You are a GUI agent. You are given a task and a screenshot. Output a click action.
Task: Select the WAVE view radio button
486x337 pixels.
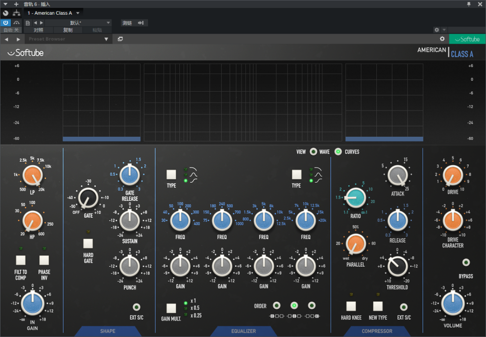tap(313, 151)
